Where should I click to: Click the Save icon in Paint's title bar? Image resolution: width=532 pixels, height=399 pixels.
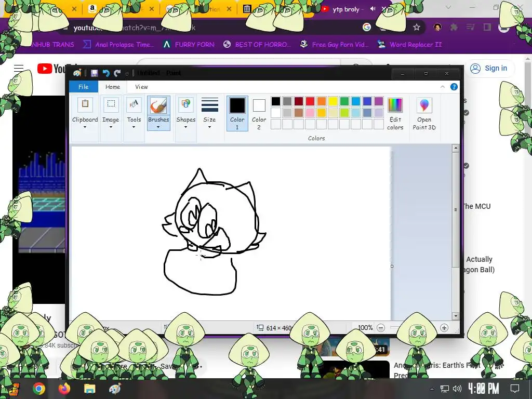coord(95,73)
